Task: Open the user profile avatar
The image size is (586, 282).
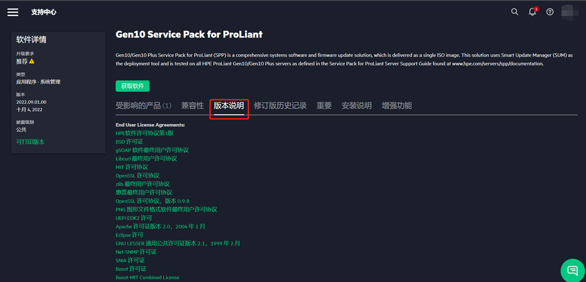Action: 569,12
